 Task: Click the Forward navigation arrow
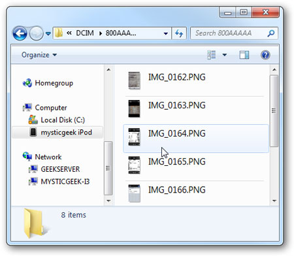pos(36,33)
